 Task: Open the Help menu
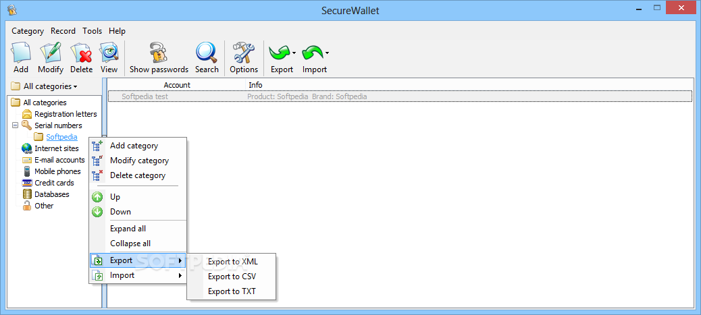point(117,31)
